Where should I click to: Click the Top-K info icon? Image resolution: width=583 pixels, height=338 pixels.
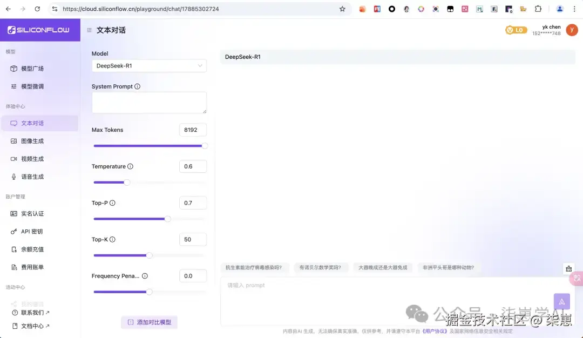(x=112, y=239)
